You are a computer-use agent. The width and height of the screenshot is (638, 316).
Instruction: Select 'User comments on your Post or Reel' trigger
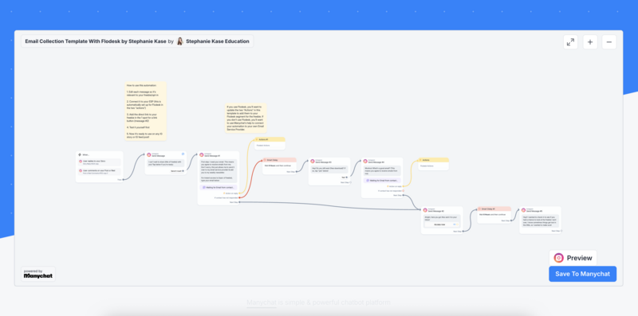coord(100,171)
